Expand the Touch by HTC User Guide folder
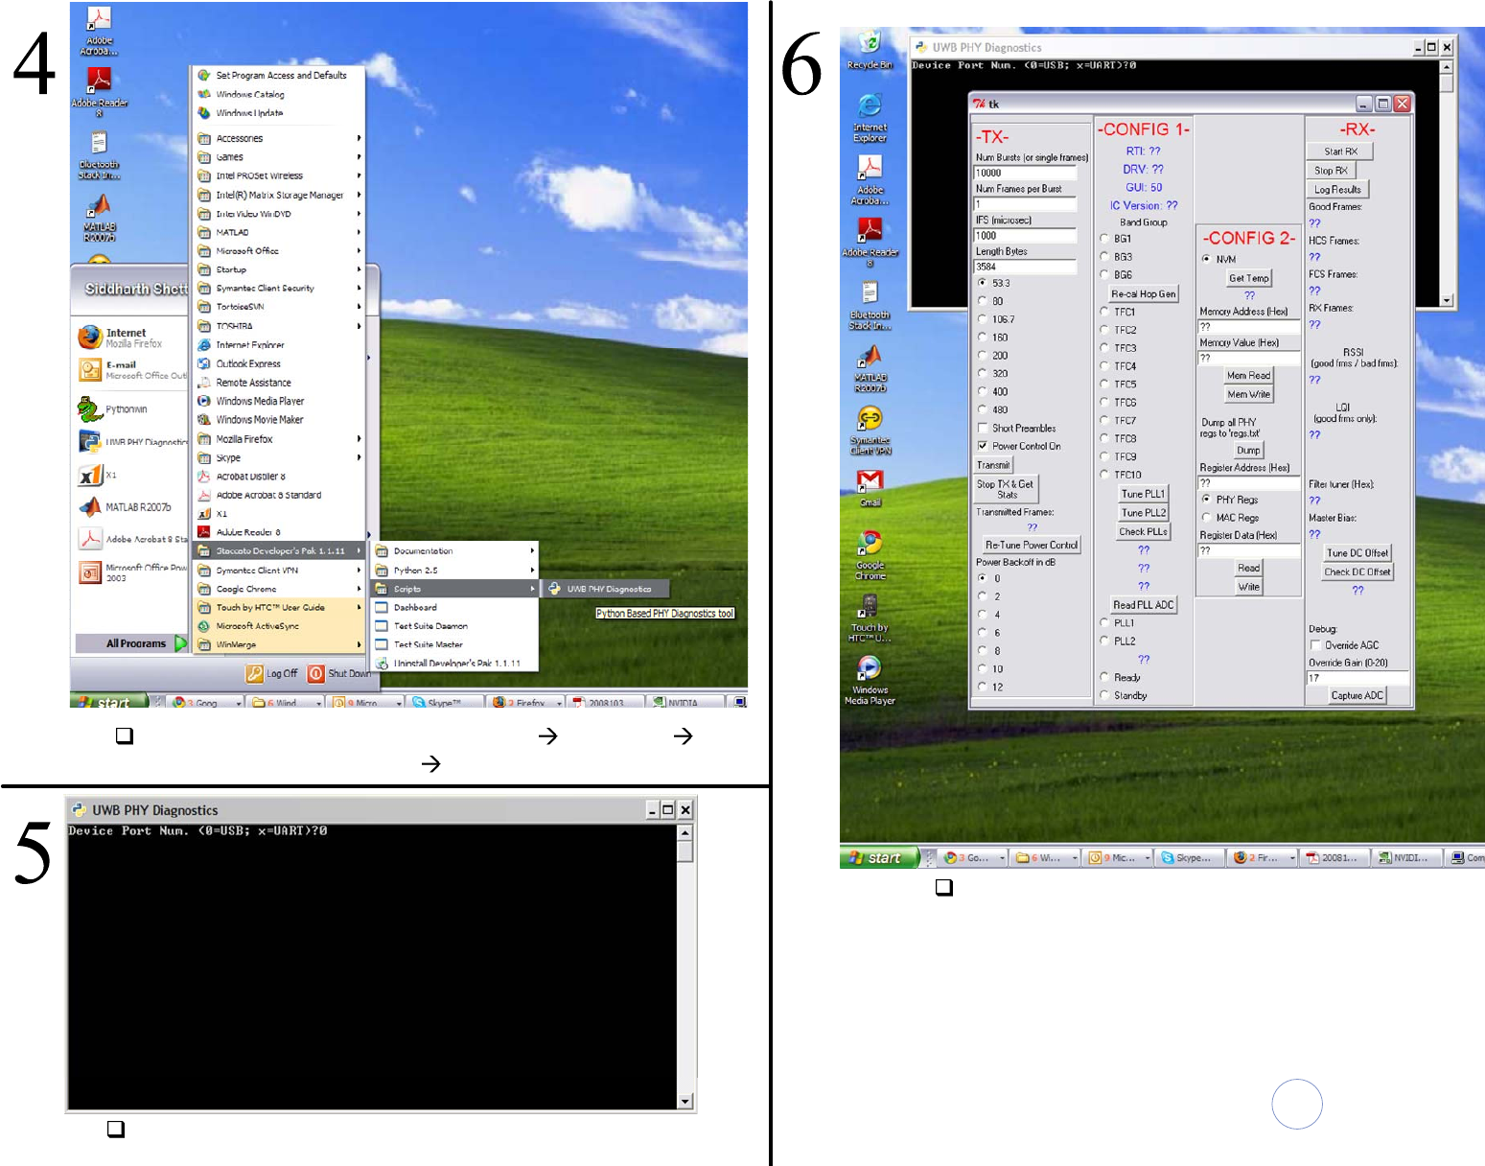 coord(280,607)
